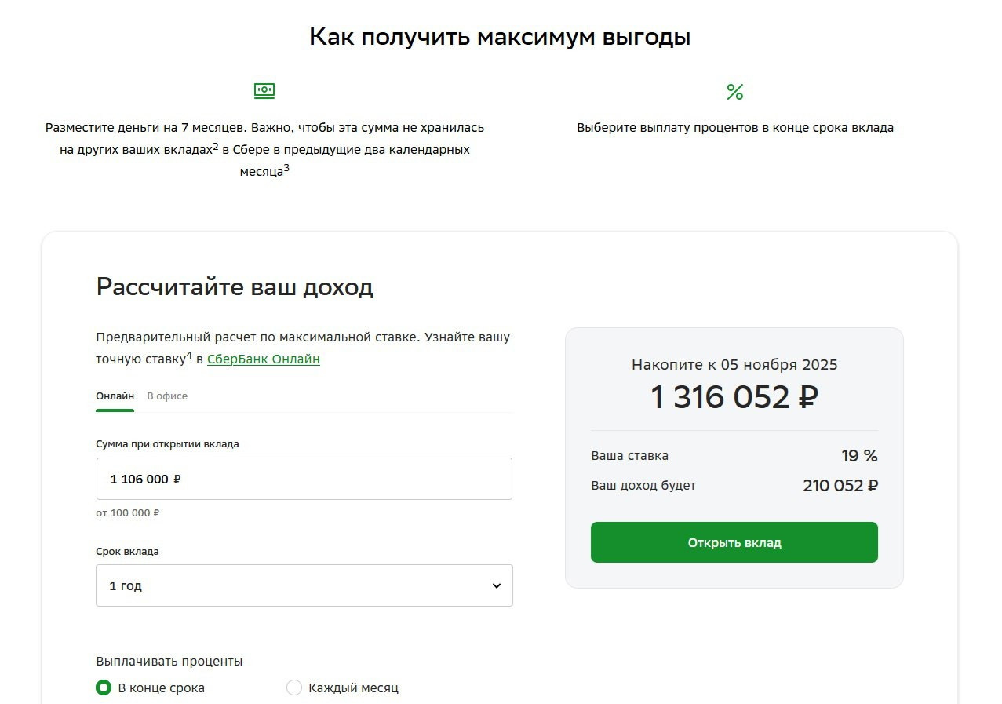Click footnote 3 after 'месяца'
1002x704 pixels.
(286, 168)
